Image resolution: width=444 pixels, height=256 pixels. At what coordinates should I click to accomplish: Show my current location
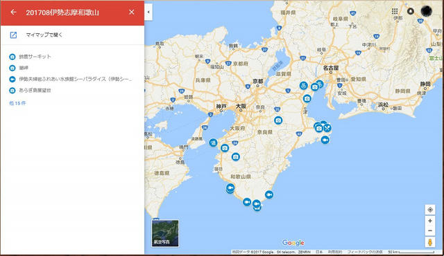[x=430, y=210]
